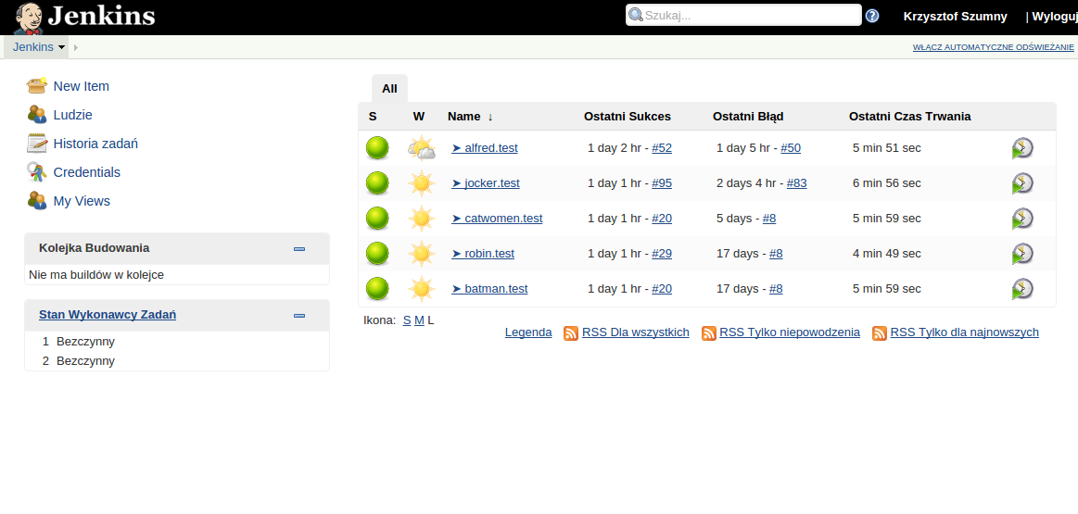Viewport: 1078px width, 514px height.
Task: Click RSS icon for Tylko niepowodzenia feed
Action: 709,333
